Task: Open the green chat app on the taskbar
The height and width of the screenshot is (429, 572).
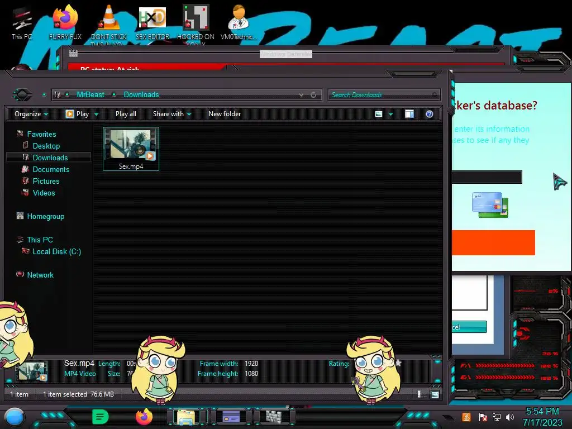Action: pos(101,416)
